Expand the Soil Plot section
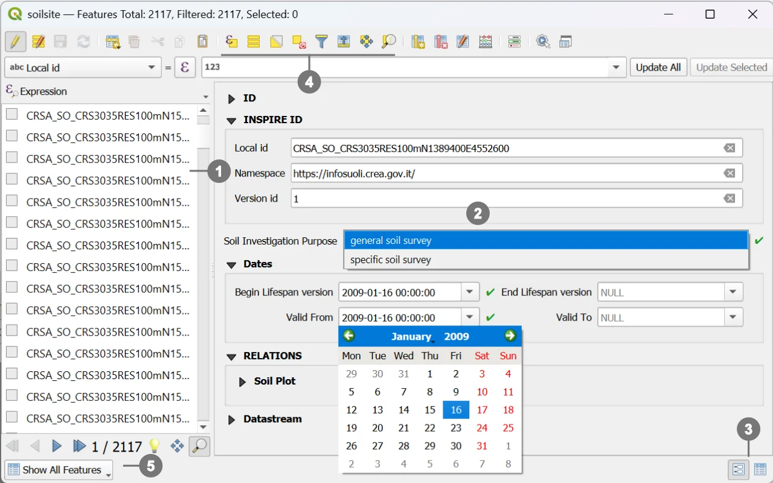 pos(243,382)
